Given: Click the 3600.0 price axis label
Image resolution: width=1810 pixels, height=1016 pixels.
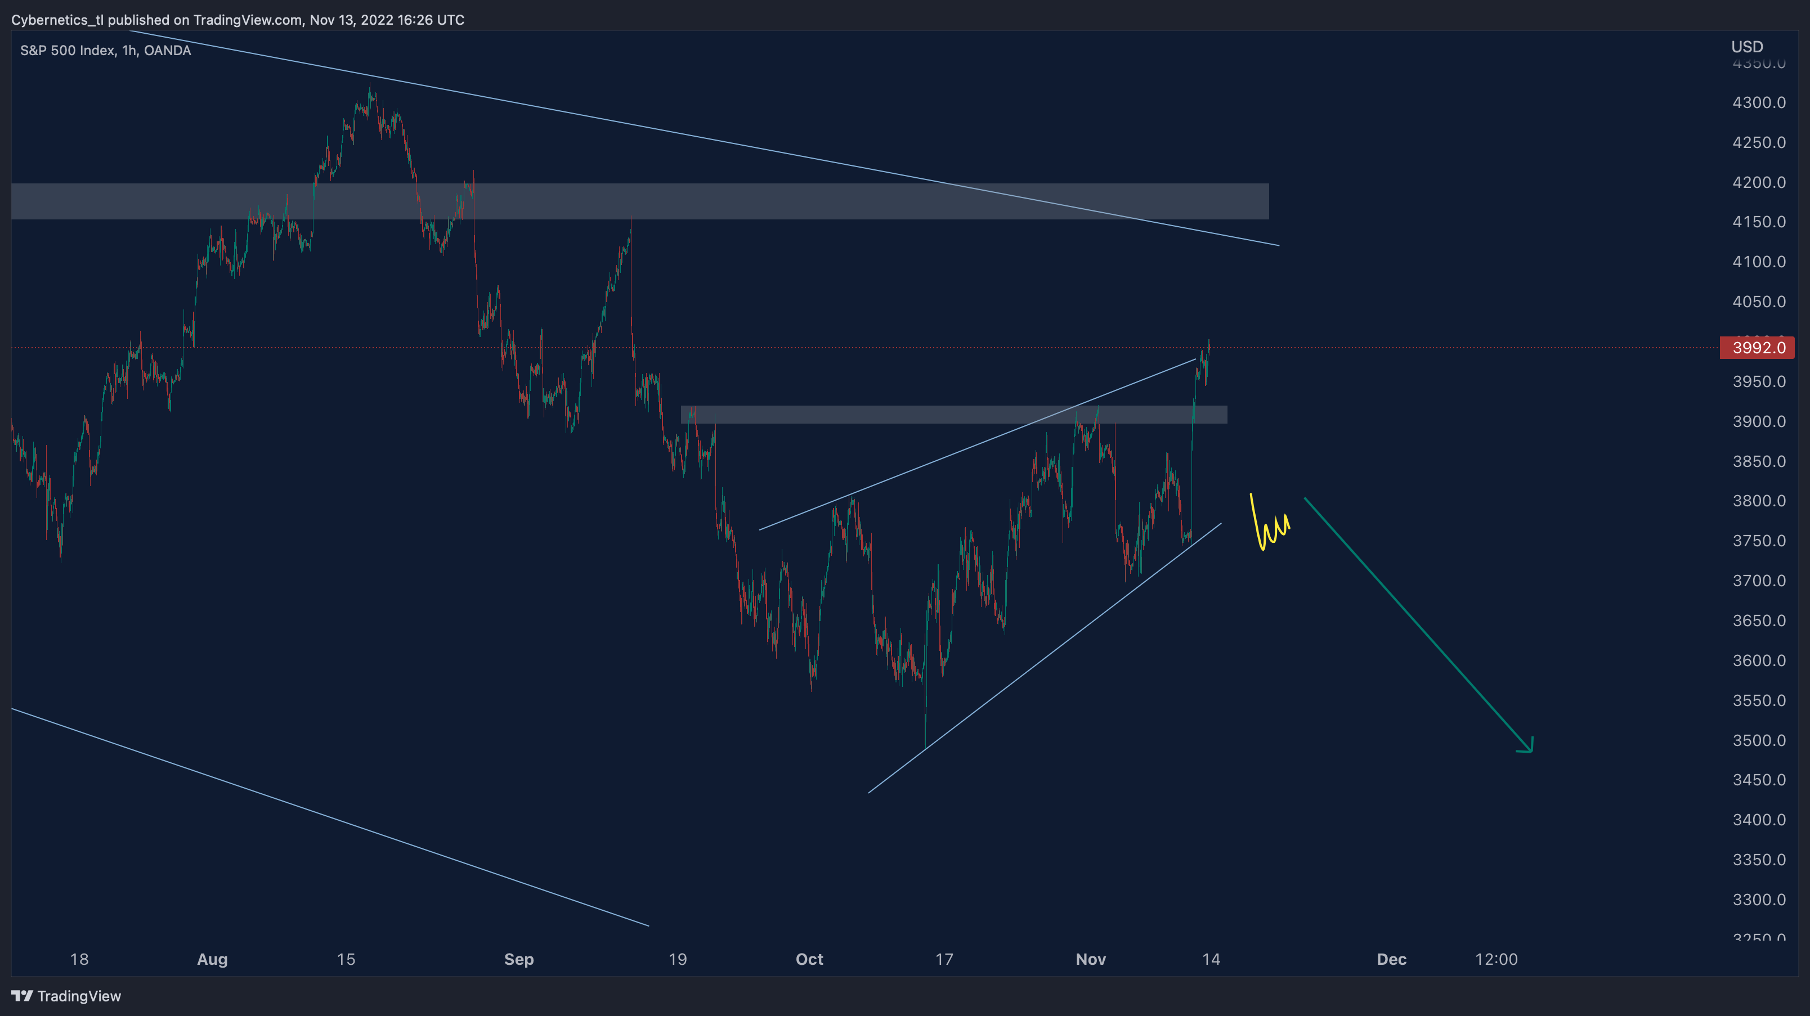Looking at the screenshot, I should [1759, 660].
